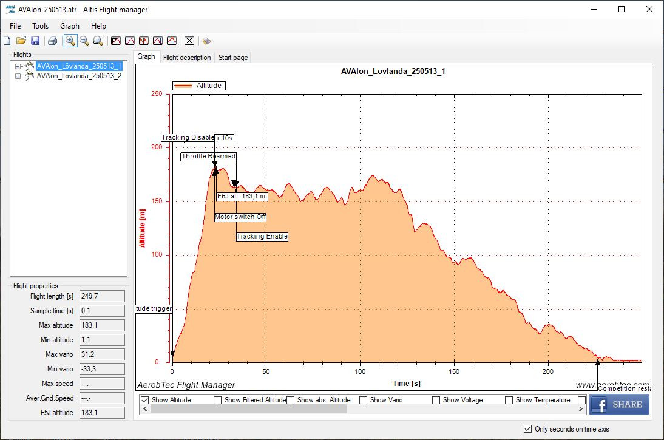
Task: Enable the Show Vario checkbox
Action: [x=364, y=400]
